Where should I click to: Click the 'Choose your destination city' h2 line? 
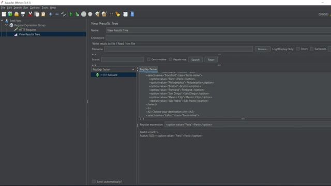pos(170,112)
